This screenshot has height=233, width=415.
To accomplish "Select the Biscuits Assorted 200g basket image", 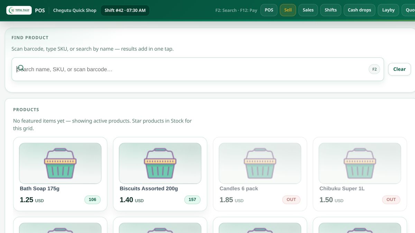I will click(x=160, y=163).
